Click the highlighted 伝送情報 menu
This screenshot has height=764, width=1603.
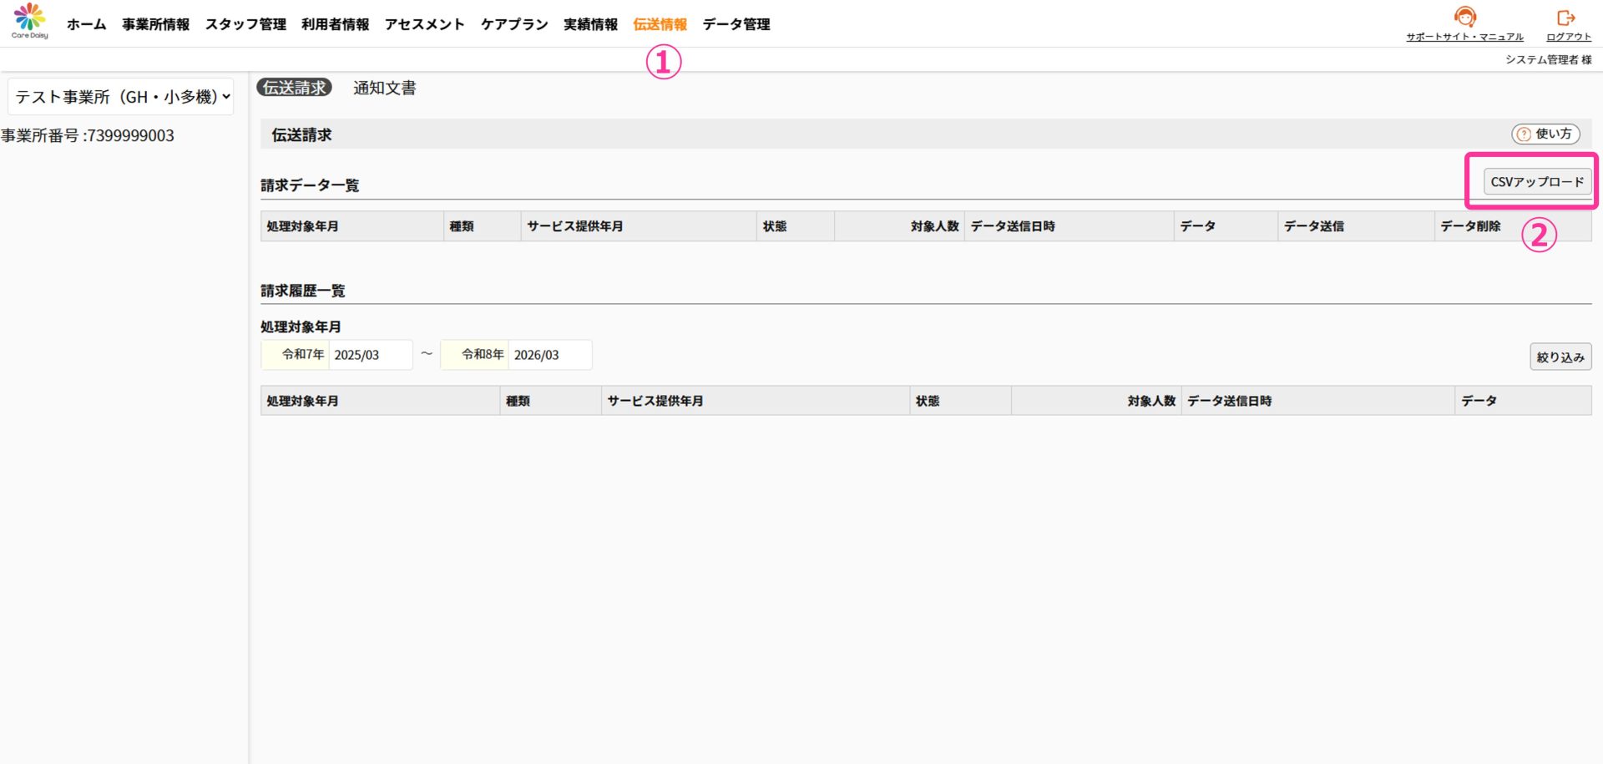(660, 24)
